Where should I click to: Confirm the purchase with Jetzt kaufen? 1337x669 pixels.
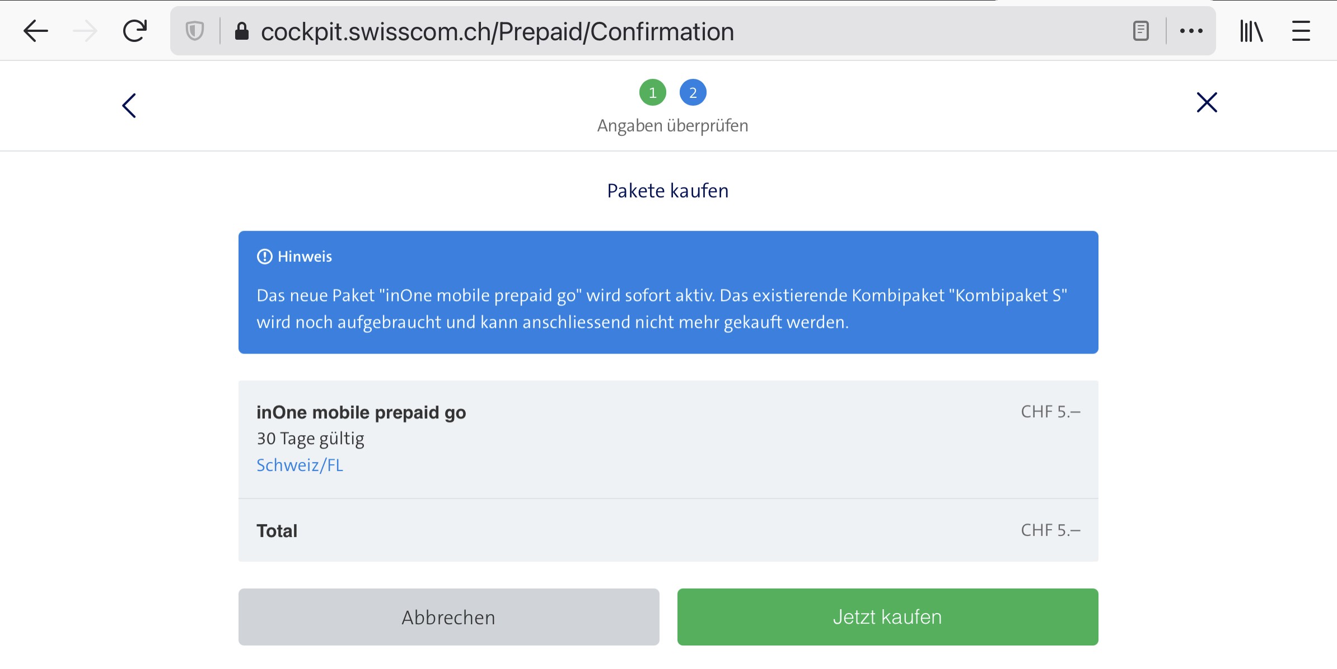pyautogui.click(x=887, y=616)
